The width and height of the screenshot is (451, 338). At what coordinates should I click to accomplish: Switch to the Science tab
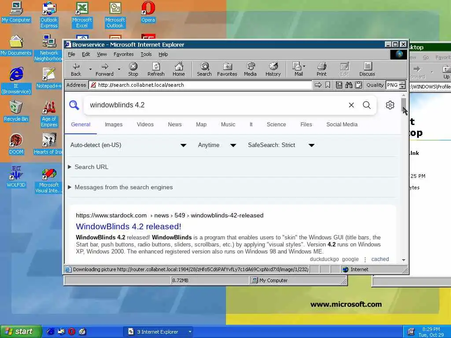(276, 125)
